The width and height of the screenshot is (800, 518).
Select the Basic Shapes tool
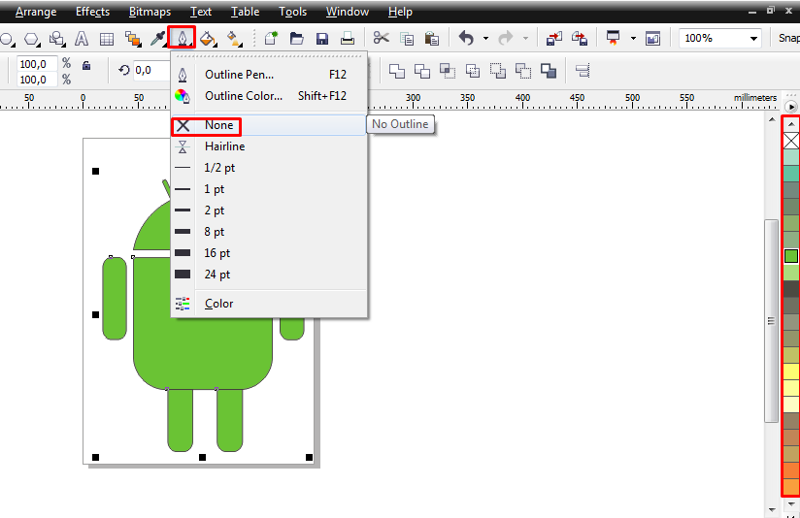tap(56, 39)
